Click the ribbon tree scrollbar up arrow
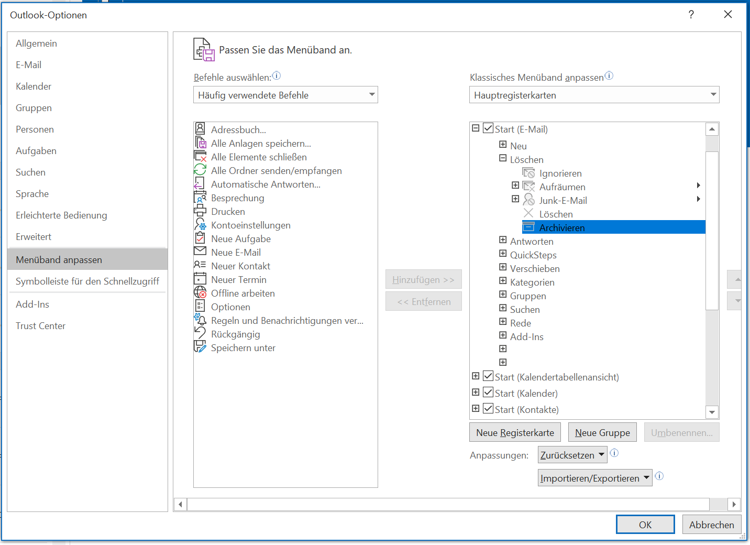This screenshot has height=545, width=750. (712, 129)
